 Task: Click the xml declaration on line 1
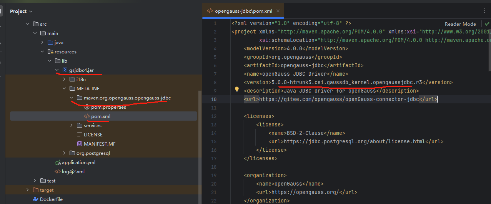(291, 23)
